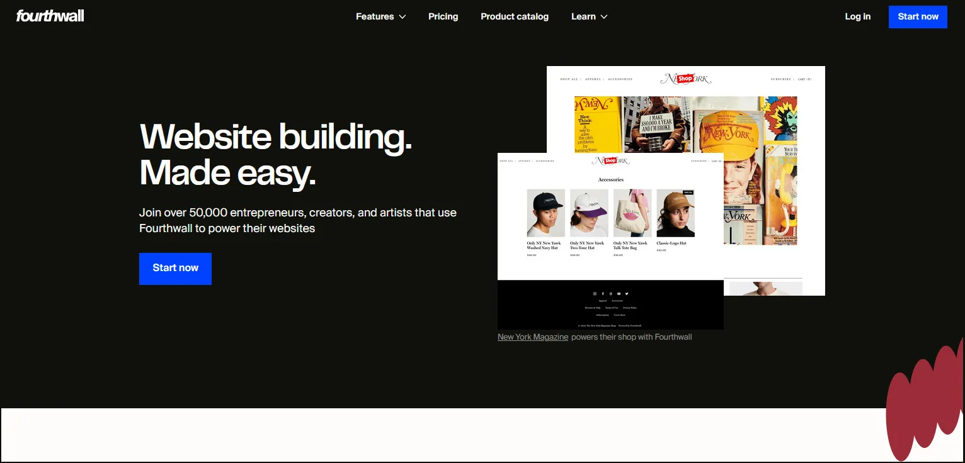This screenshot has height=463, width=965.
Task: Open Cart (0) in the shop header
Action: (717, 161)
